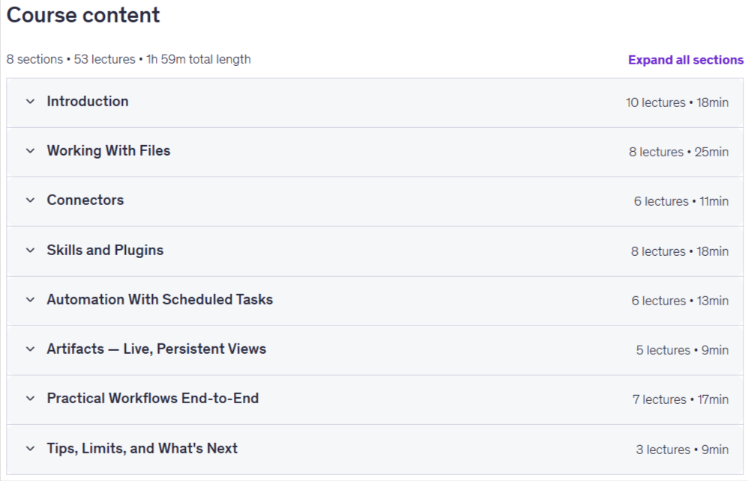Click the 8 lectures • 25min label
The image size is (748, 481).
coord(678,152)
